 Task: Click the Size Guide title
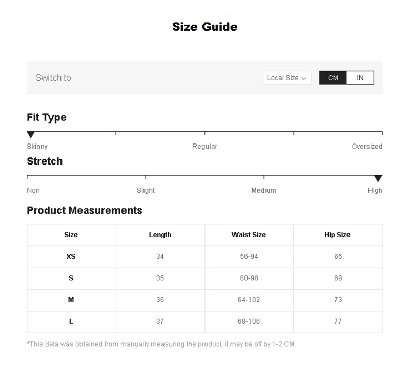[x=204, y=27]
